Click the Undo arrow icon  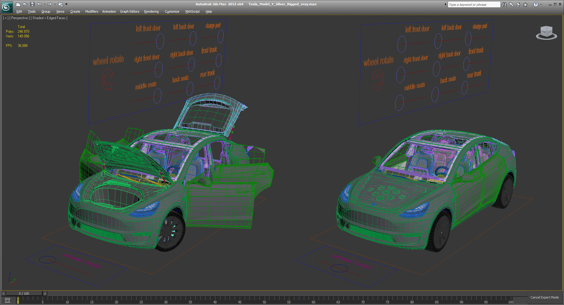coord(39,4)
